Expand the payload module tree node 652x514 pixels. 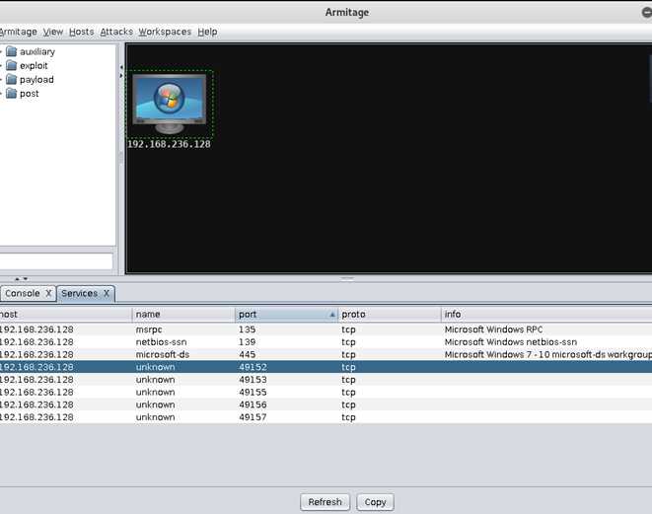(x=1, y=80)
